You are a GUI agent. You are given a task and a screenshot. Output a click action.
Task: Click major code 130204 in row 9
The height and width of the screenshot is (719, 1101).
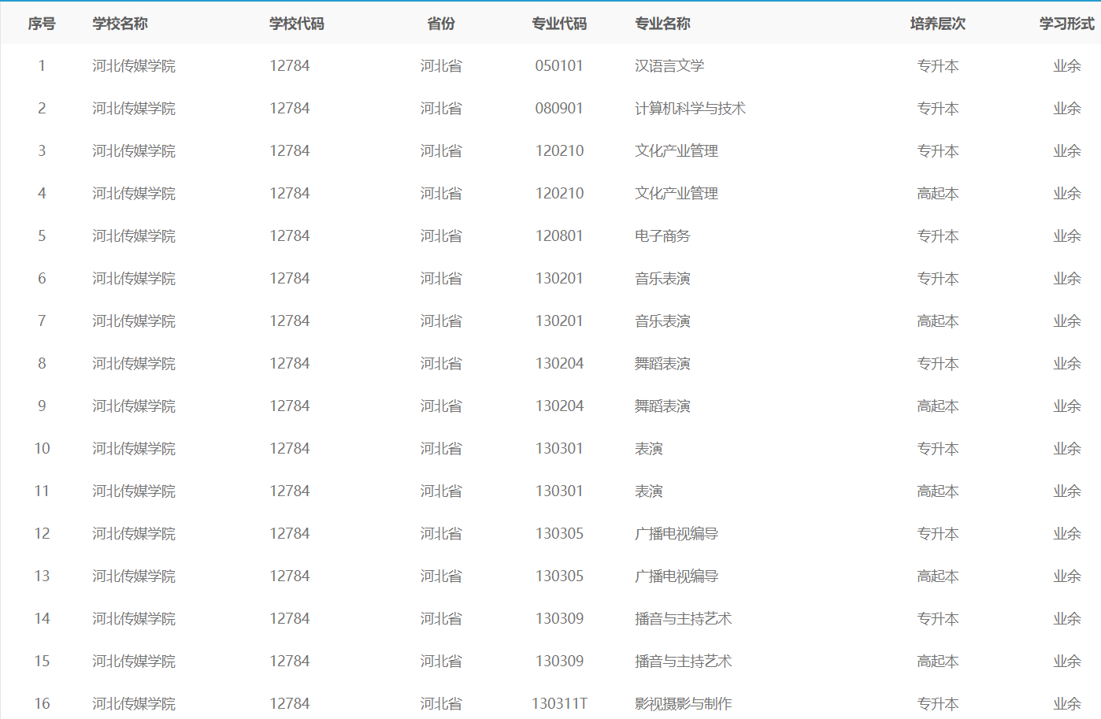(x=559, y=406)
